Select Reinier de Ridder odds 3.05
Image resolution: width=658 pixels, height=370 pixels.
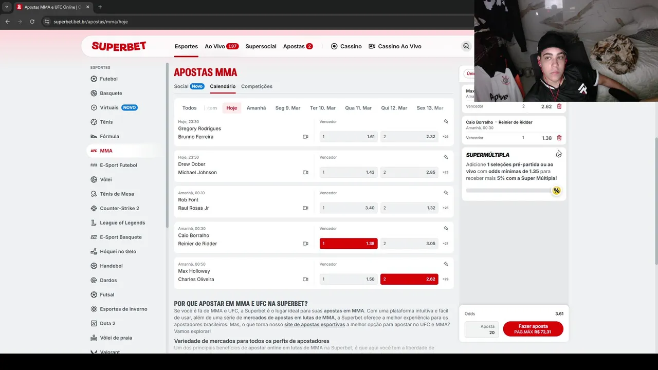(409, 244)
